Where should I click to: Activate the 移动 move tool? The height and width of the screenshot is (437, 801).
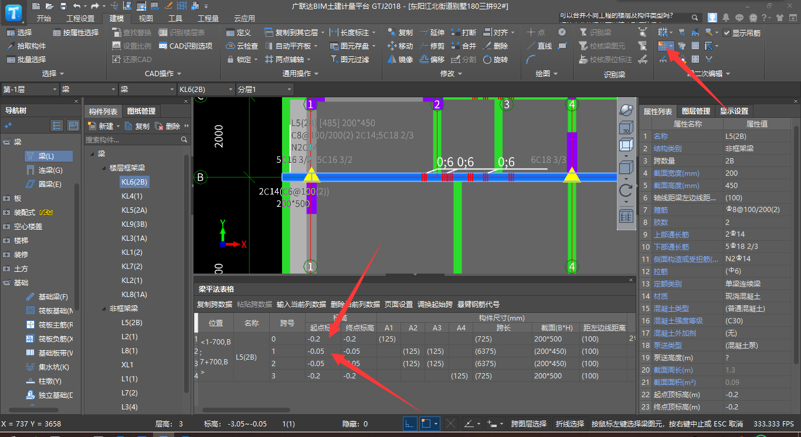(400, 46)
